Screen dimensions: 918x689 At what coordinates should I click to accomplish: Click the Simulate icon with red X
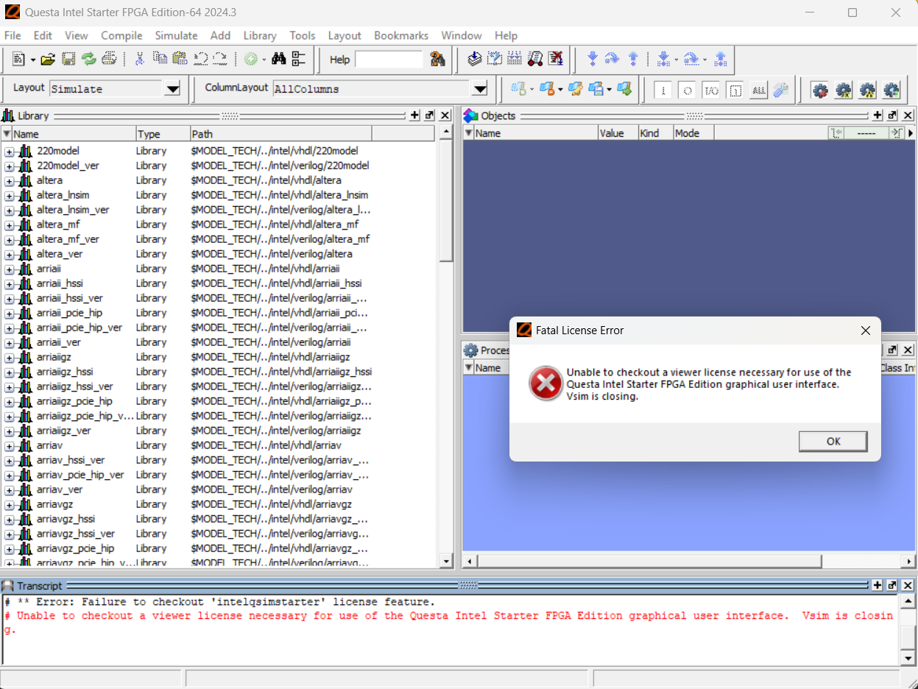point(555,59)
